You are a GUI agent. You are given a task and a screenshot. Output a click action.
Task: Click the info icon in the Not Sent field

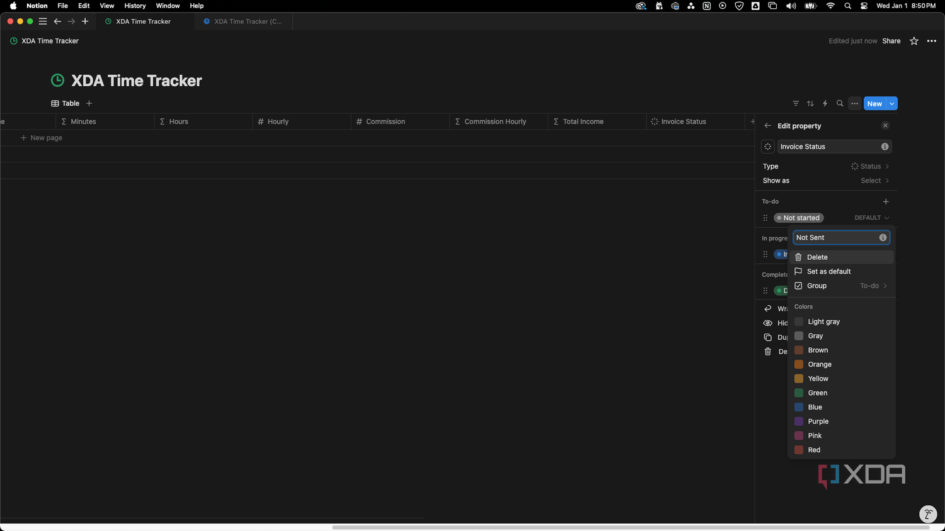coord(883,238)
